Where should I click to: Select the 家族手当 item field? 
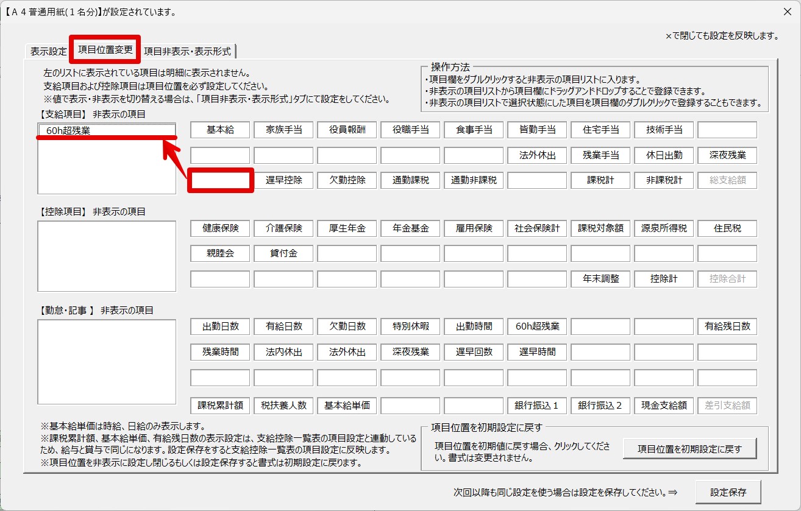pos(283,130)
